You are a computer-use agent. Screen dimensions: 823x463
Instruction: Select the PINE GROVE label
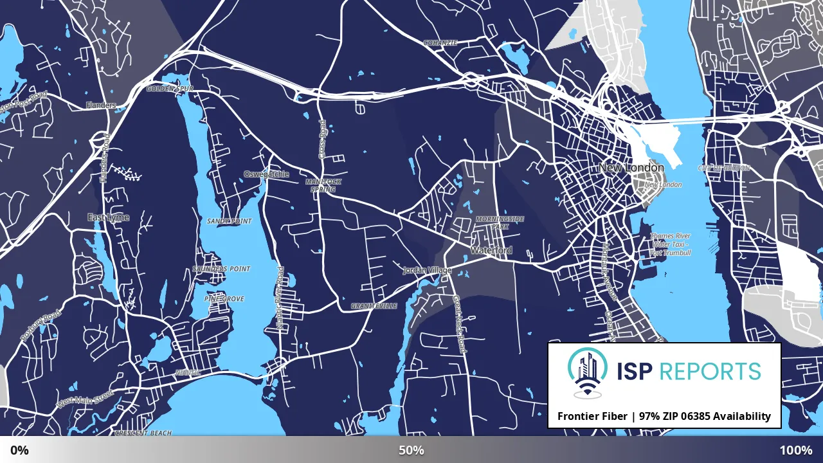224,299
